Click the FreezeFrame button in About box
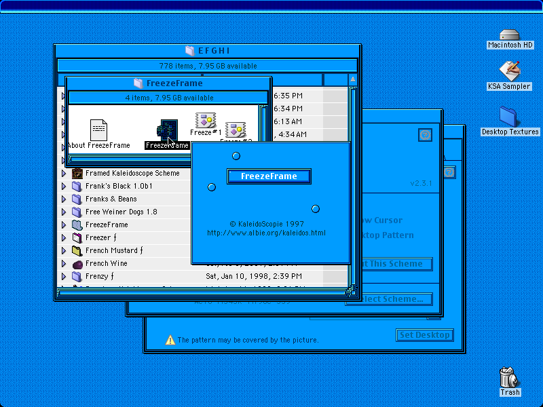 [269, 176]
